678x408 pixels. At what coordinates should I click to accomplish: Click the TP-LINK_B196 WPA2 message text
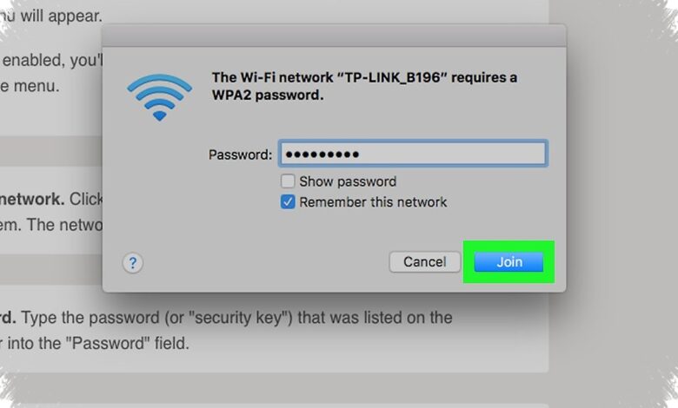point(364,86)
